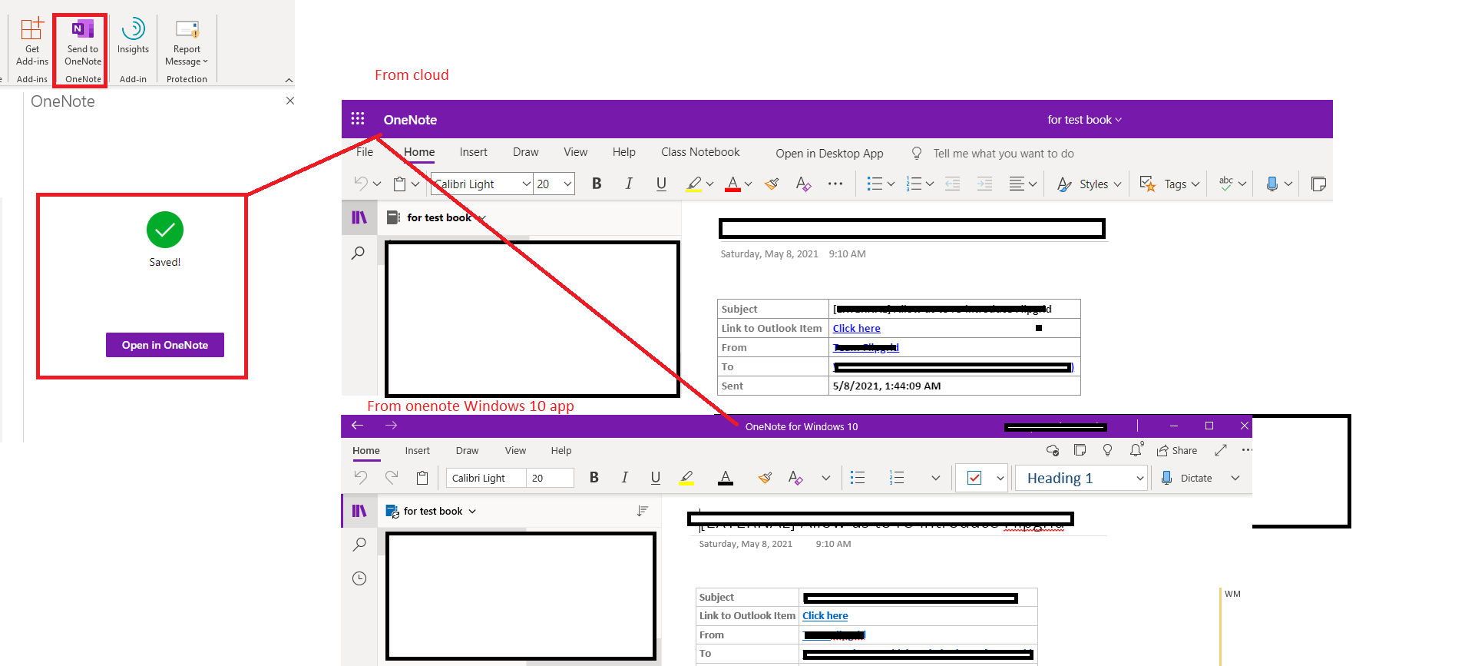
Task: Click the To Do tag checkbox in Windows 10 app
Action: tap(974, 478)
